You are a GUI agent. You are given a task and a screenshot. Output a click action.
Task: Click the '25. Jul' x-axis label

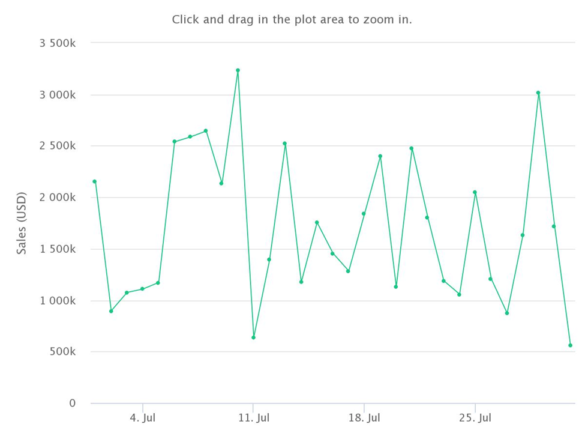pyautogui.click(x=475, y=417)
